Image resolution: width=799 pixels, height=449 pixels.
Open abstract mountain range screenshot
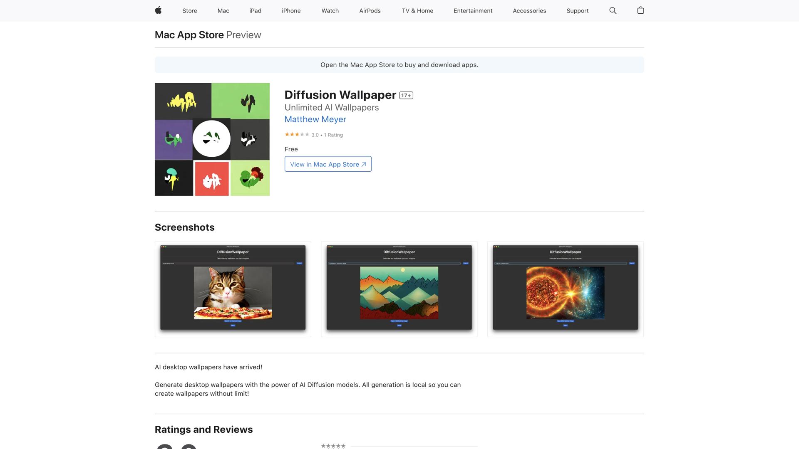[399, 289]
